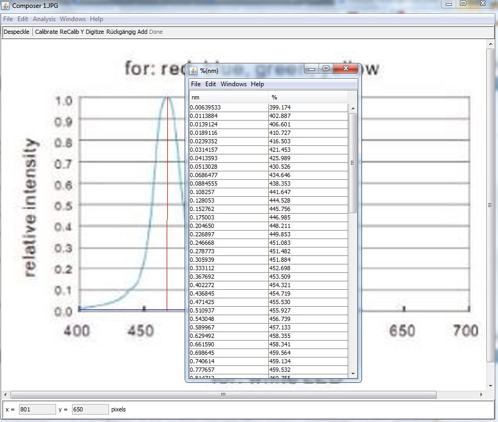Click the Add toolbar command
This screenshot has height=422, width=498.
point(142,32)
